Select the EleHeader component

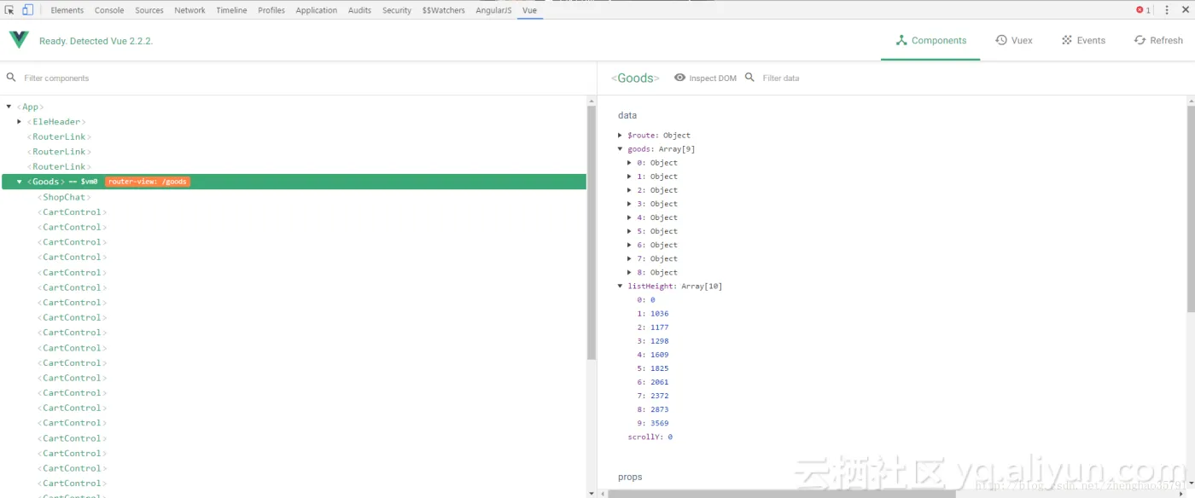tap(56, 122)
